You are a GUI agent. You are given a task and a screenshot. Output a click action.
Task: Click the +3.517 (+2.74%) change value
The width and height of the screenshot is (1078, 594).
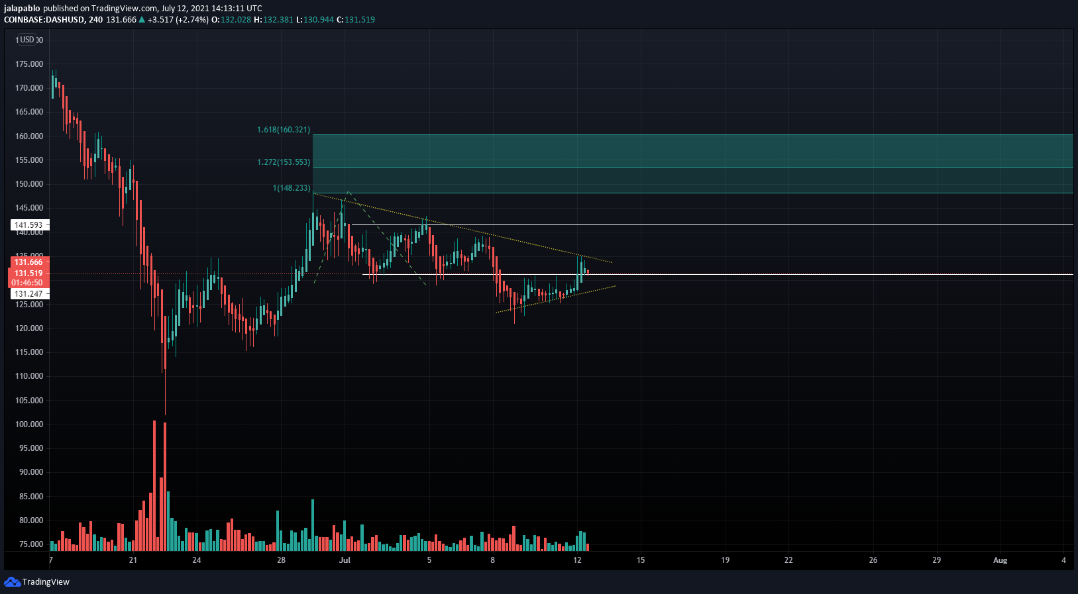178,20
